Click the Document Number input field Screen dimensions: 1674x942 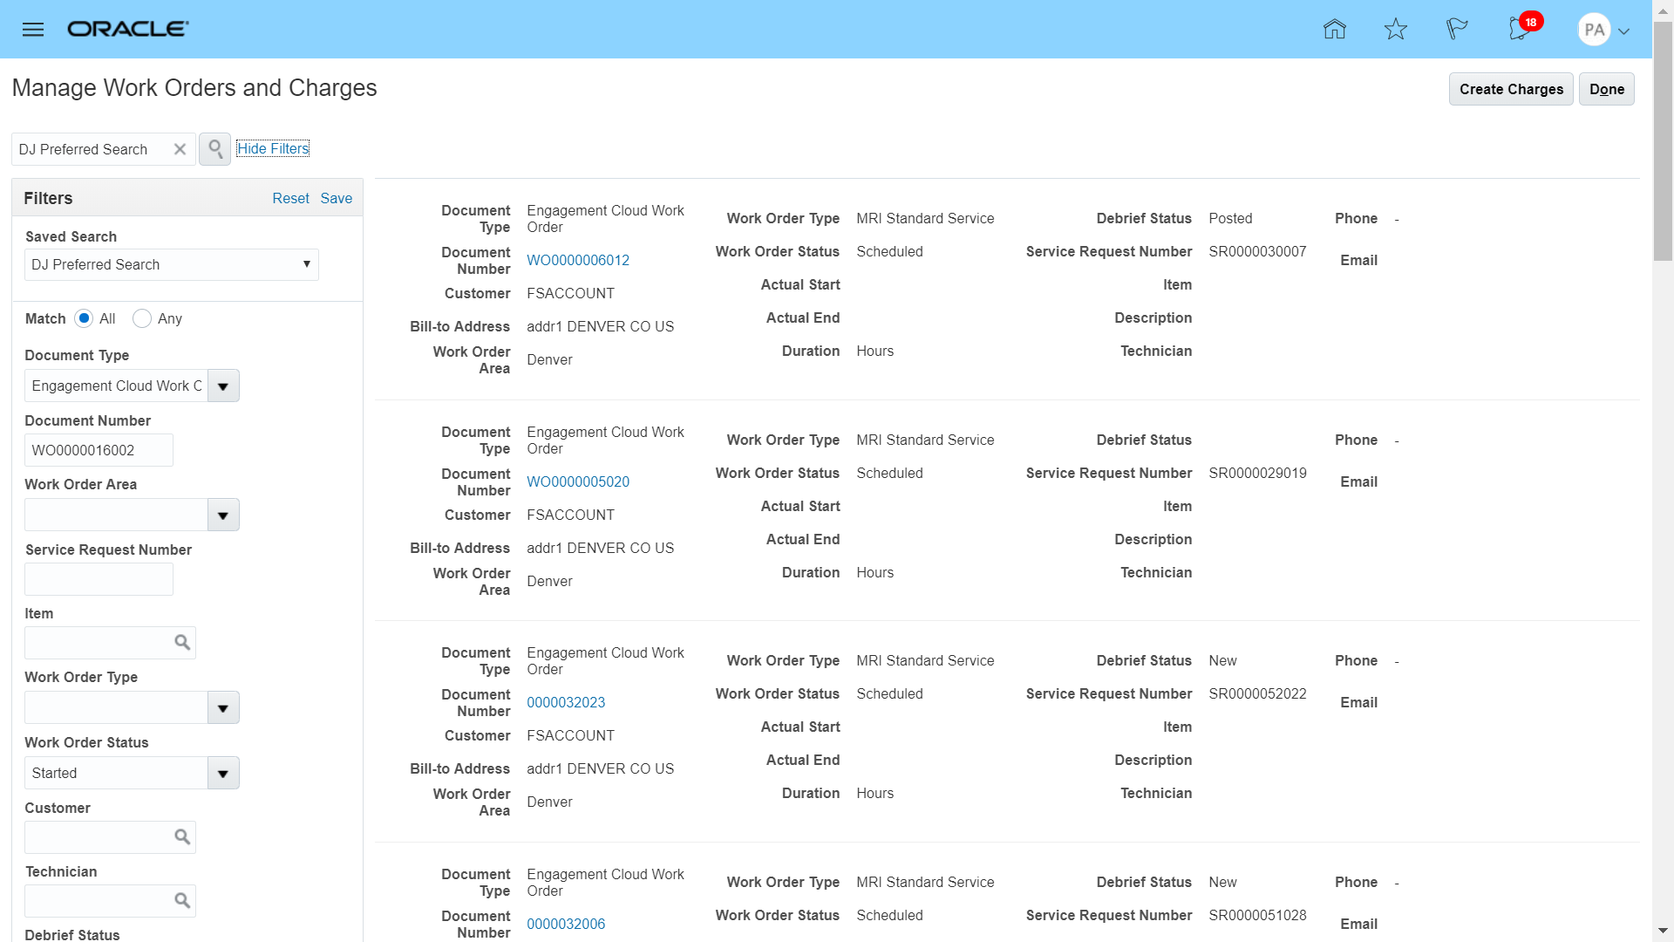click(x=99, y=450)
